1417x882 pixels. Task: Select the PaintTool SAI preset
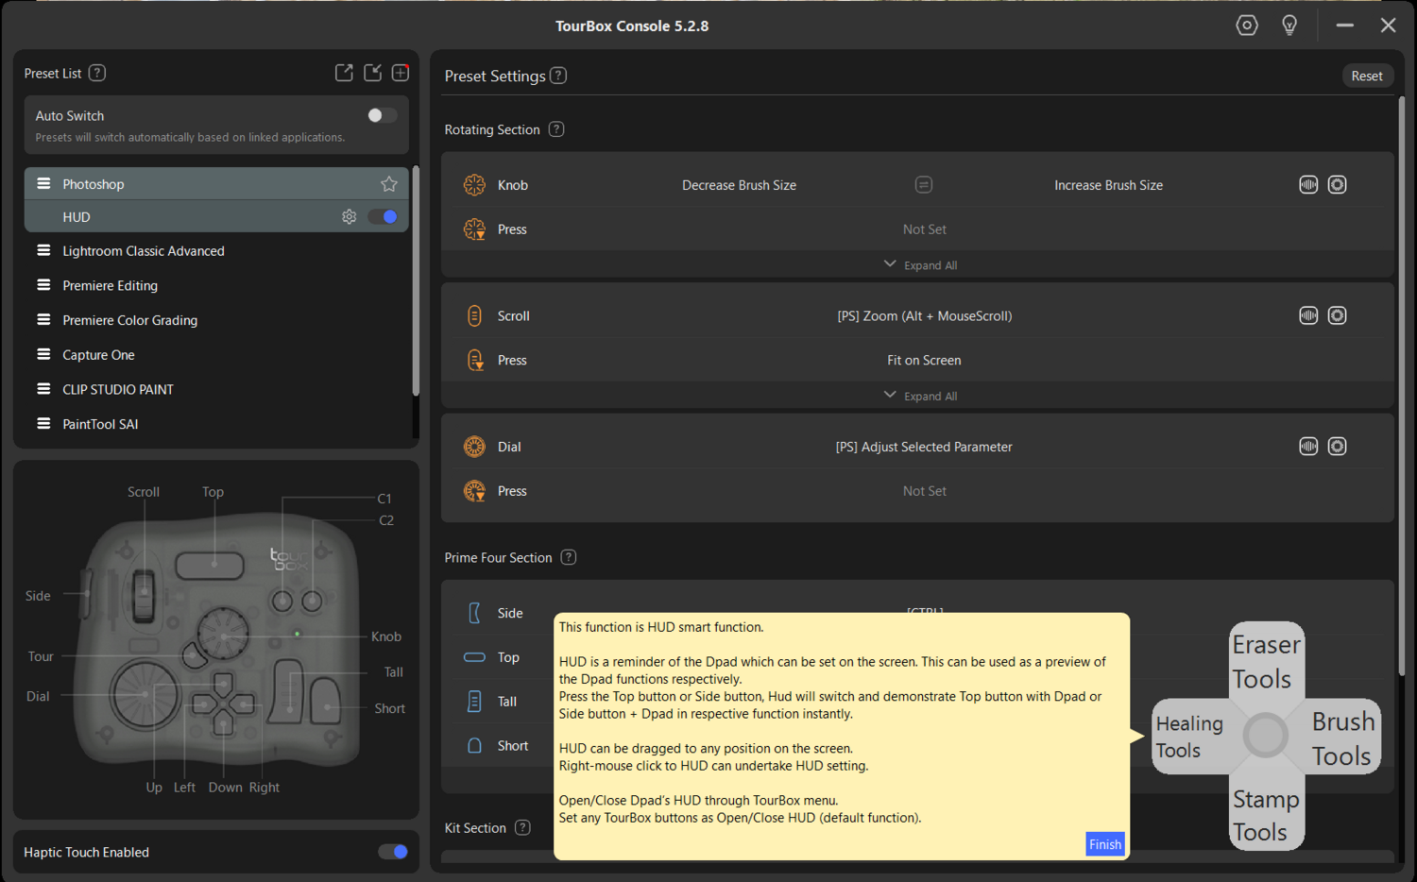pos(216,424)
